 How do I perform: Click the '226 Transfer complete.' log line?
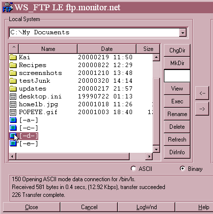[x=38, y=195]
